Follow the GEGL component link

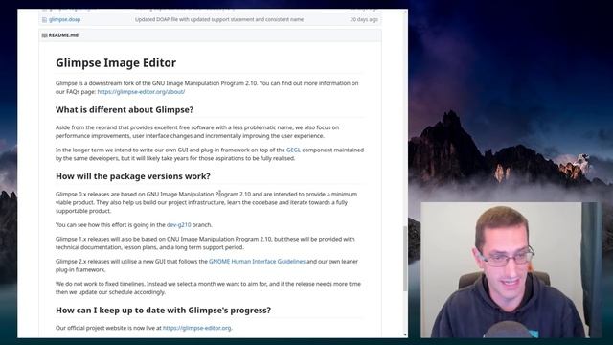click(293, 149)
